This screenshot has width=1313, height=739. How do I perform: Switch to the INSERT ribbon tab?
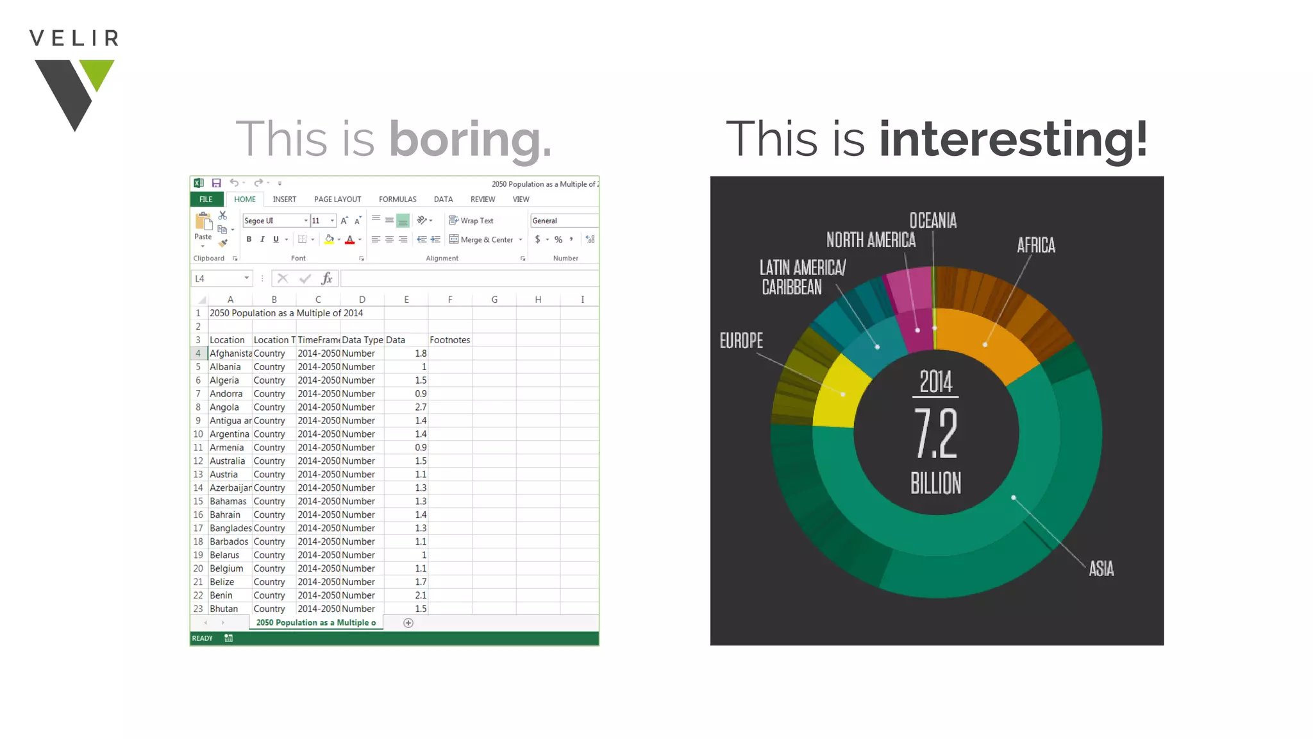pyautogui.click(x=284, y=200)
